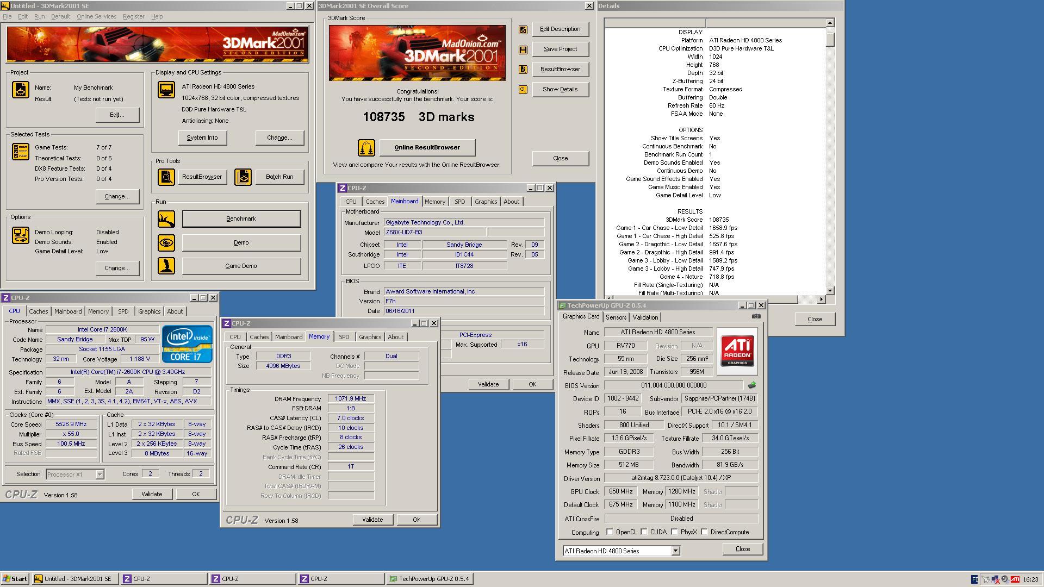
Task: Click the taskbar clock showing 16:23
Action: 1030,579
